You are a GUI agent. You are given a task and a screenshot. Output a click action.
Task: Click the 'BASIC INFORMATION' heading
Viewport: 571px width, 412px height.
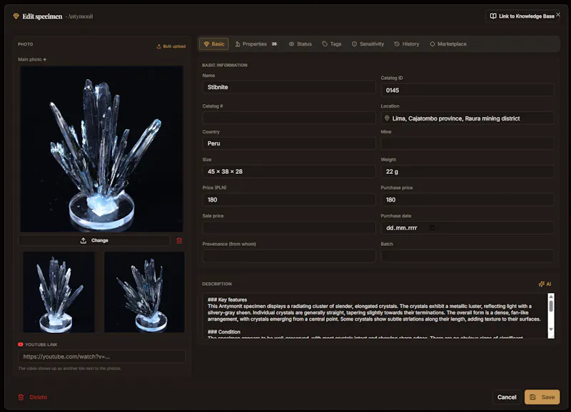pos(225,65)
